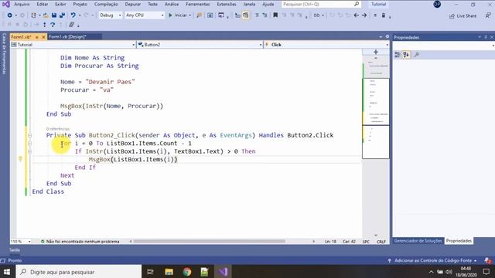Click the Procurar = "va" code line
Screen dimensions: 495x278
pyautogui.click(x=87, y=90)
